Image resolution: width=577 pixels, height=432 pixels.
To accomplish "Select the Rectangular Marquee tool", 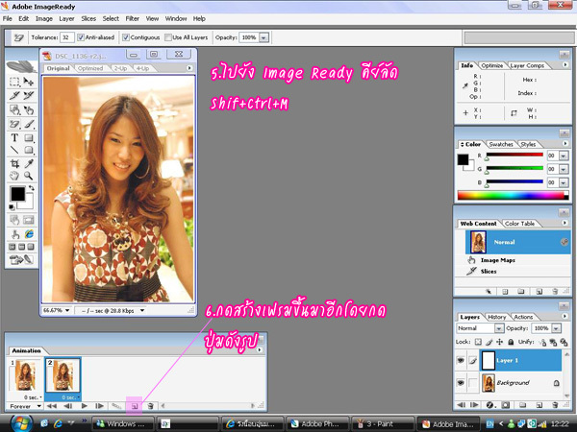I will pos(14,82).
